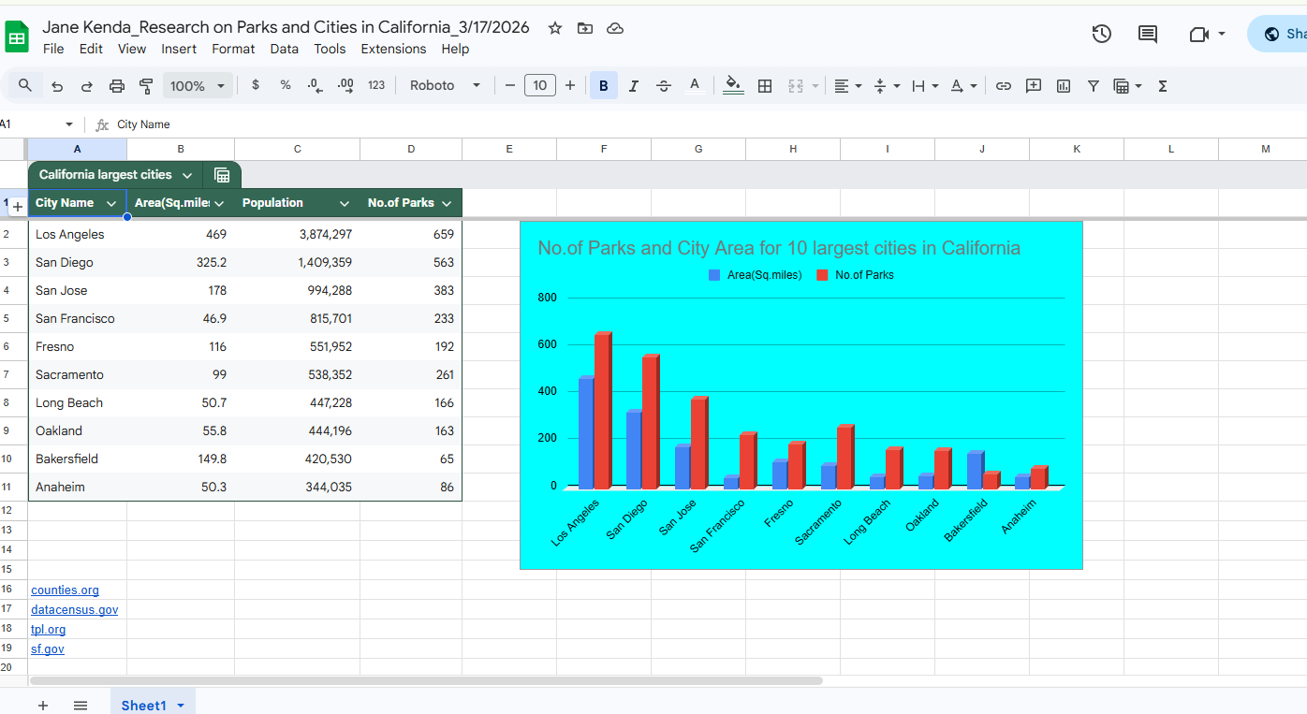Open the zoom 100% dropdown
Screen dimensions: 1307x714
click(198, 86)
